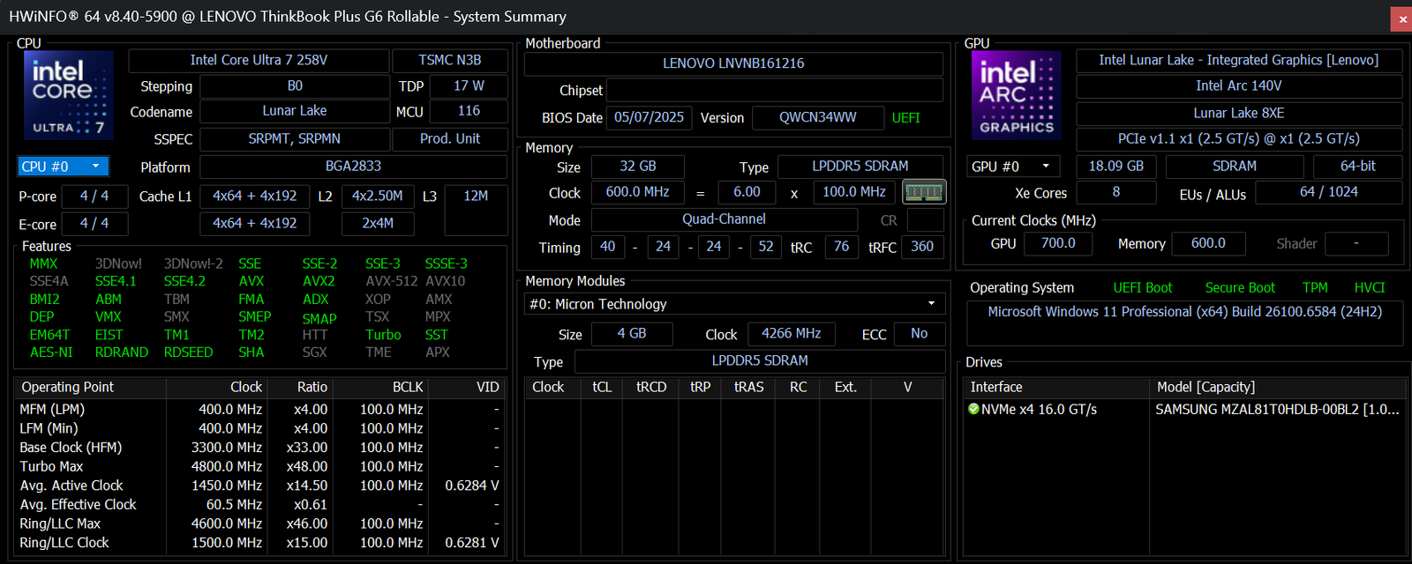Click the Operating Point column header
This screenshot has height=564, width=1412.
coord(68,387)
